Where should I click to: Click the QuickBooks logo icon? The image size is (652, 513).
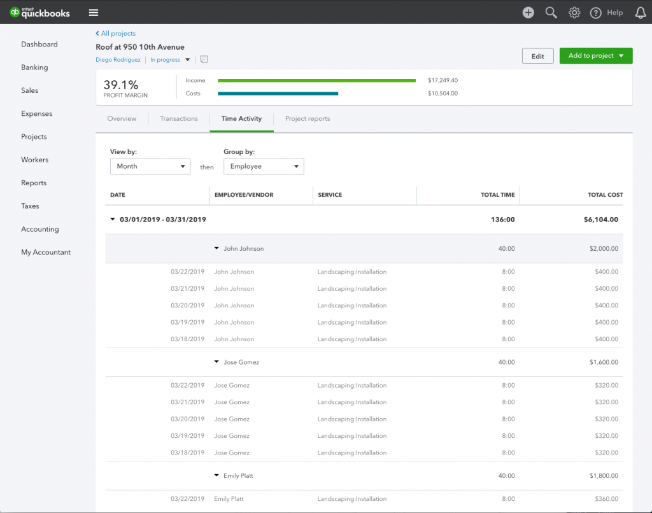(x=15, y=12)
